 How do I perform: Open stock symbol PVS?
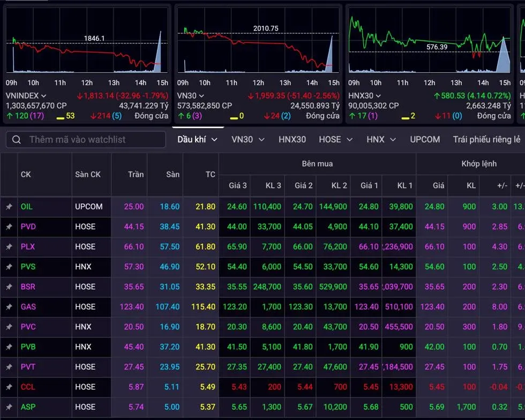tap(28, 267)
